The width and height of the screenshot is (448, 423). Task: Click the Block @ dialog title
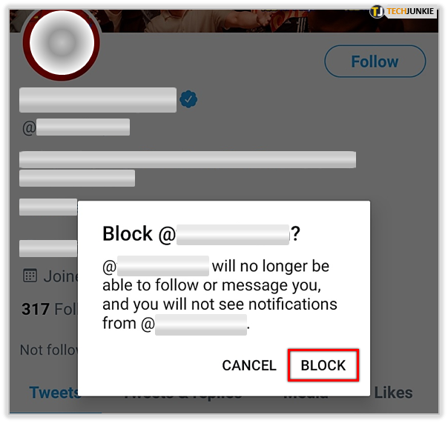201,234
